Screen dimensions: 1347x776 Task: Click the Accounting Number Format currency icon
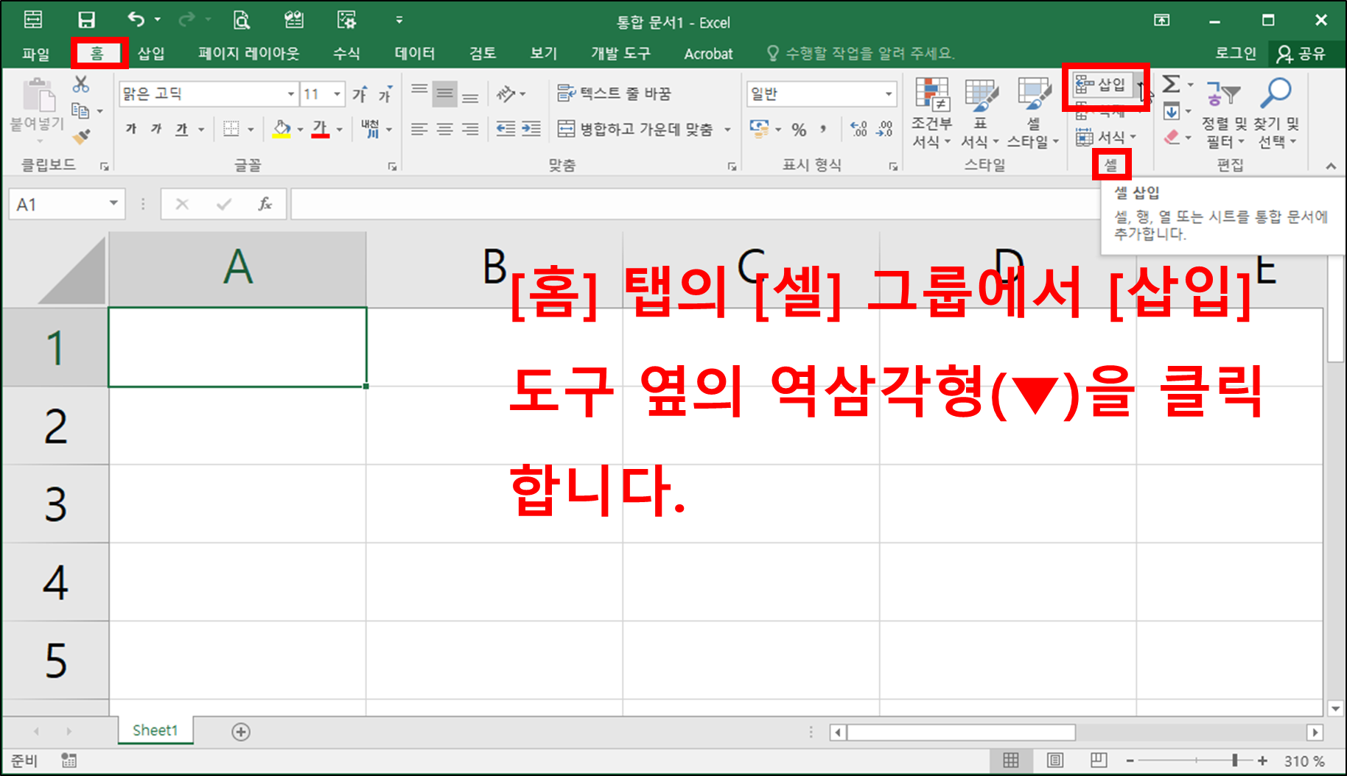tap(759, 129)
